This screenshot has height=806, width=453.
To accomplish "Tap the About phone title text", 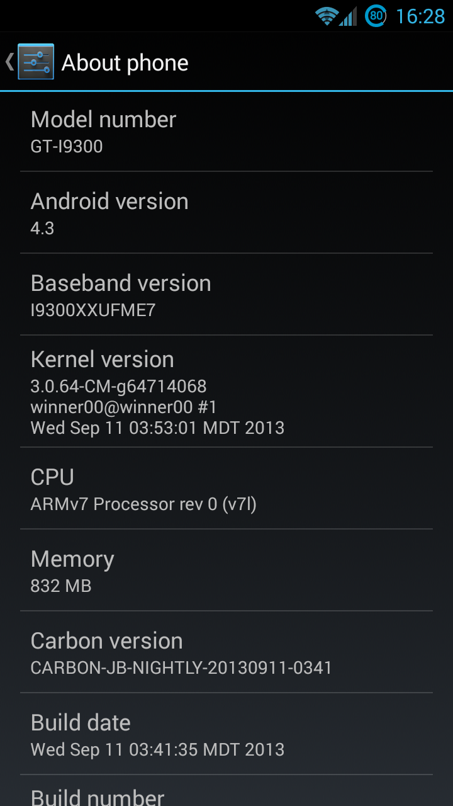I will [125, 62].
